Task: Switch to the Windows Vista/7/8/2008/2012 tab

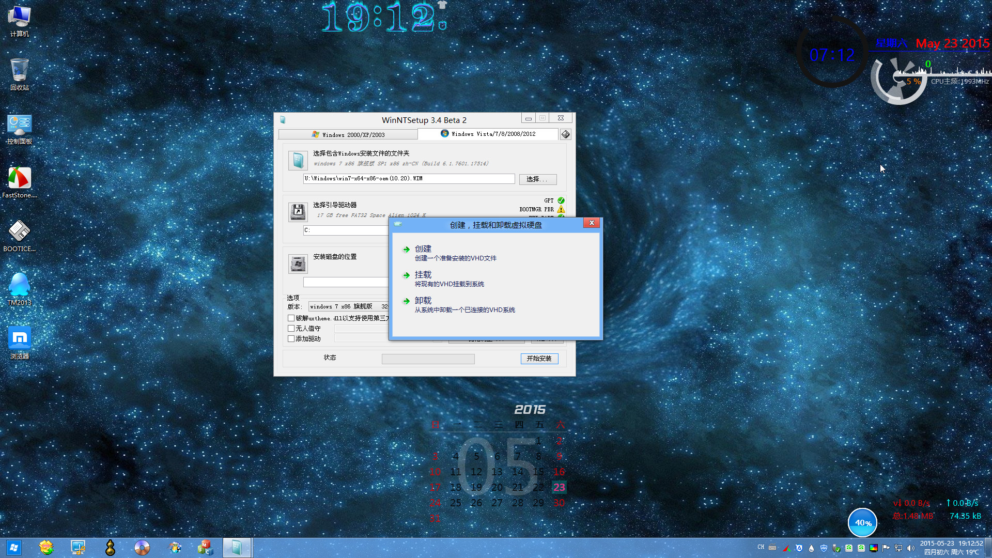Action: coord(488,134)
